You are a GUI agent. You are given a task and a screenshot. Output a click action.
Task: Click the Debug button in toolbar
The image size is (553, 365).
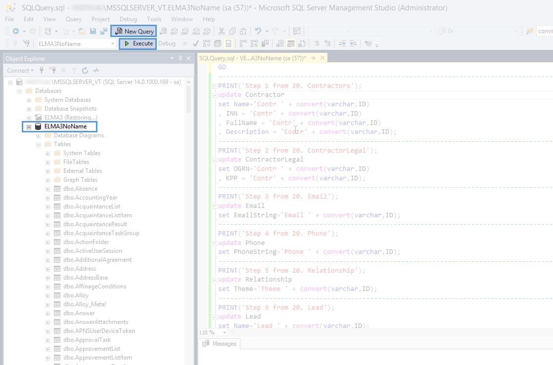tap(167, 43)
